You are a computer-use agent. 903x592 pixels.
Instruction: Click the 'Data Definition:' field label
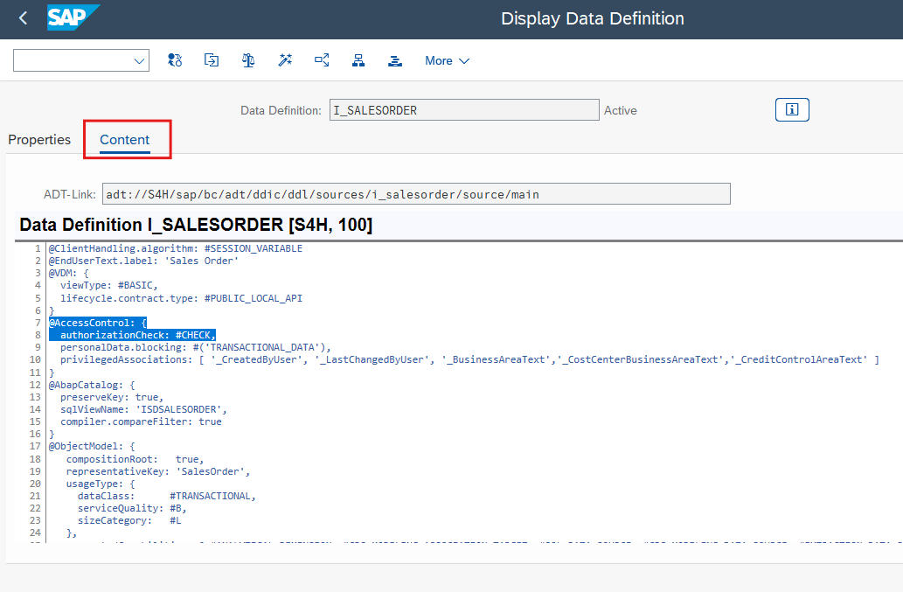coord(281,110)
